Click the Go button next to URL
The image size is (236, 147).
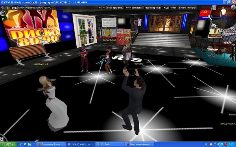(103, 7)
